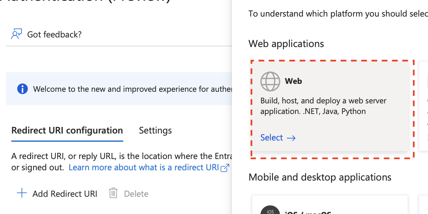This screenshot has height=214, width=428.
Task: Click the Web card description text
Action: click(323, 106)
